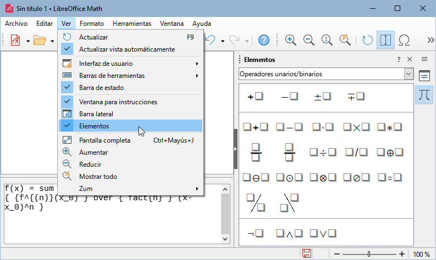Insert the Boolean NOT element
The image size is (436, 260).
(x=255, y=233)
